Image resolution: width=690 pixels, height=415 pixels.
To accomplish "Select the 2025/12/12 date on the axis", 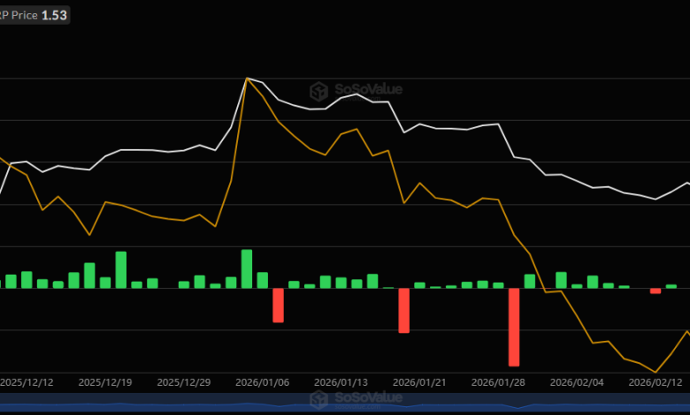I will click(27, 383).
